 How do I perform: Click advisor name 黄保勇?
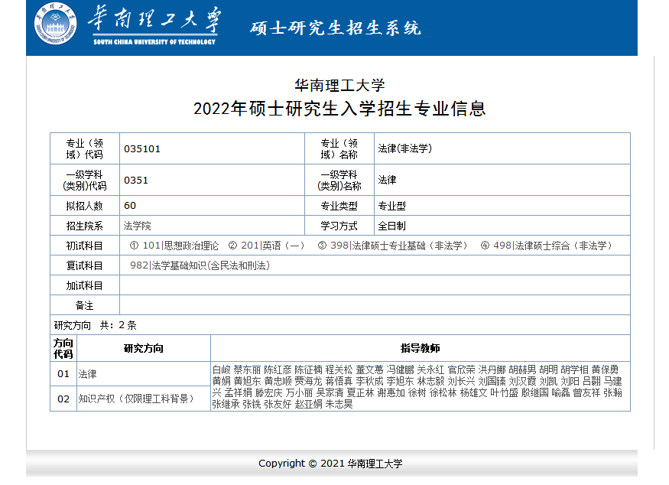(606, 369)
